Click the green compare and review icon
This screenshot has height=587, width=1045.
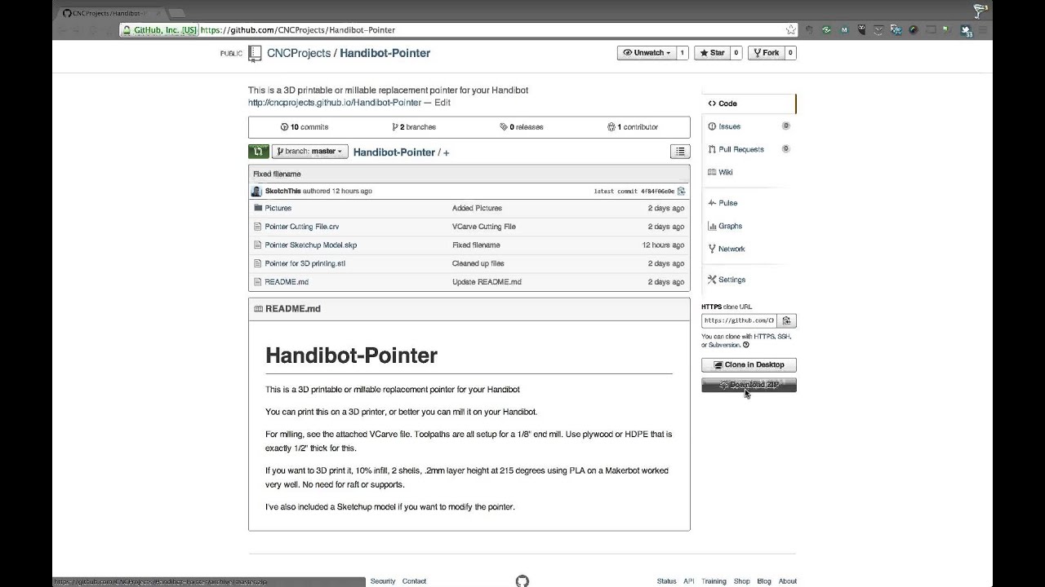tap(258, 152)
